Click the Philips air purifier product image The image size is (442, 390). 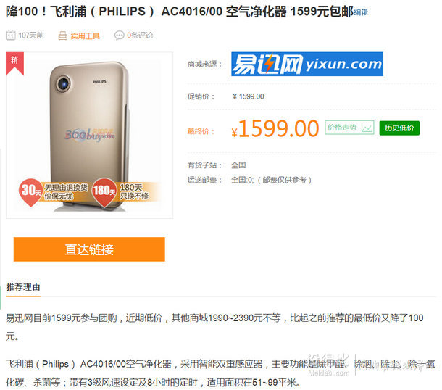pyautogui.click(x=89, y=135)
